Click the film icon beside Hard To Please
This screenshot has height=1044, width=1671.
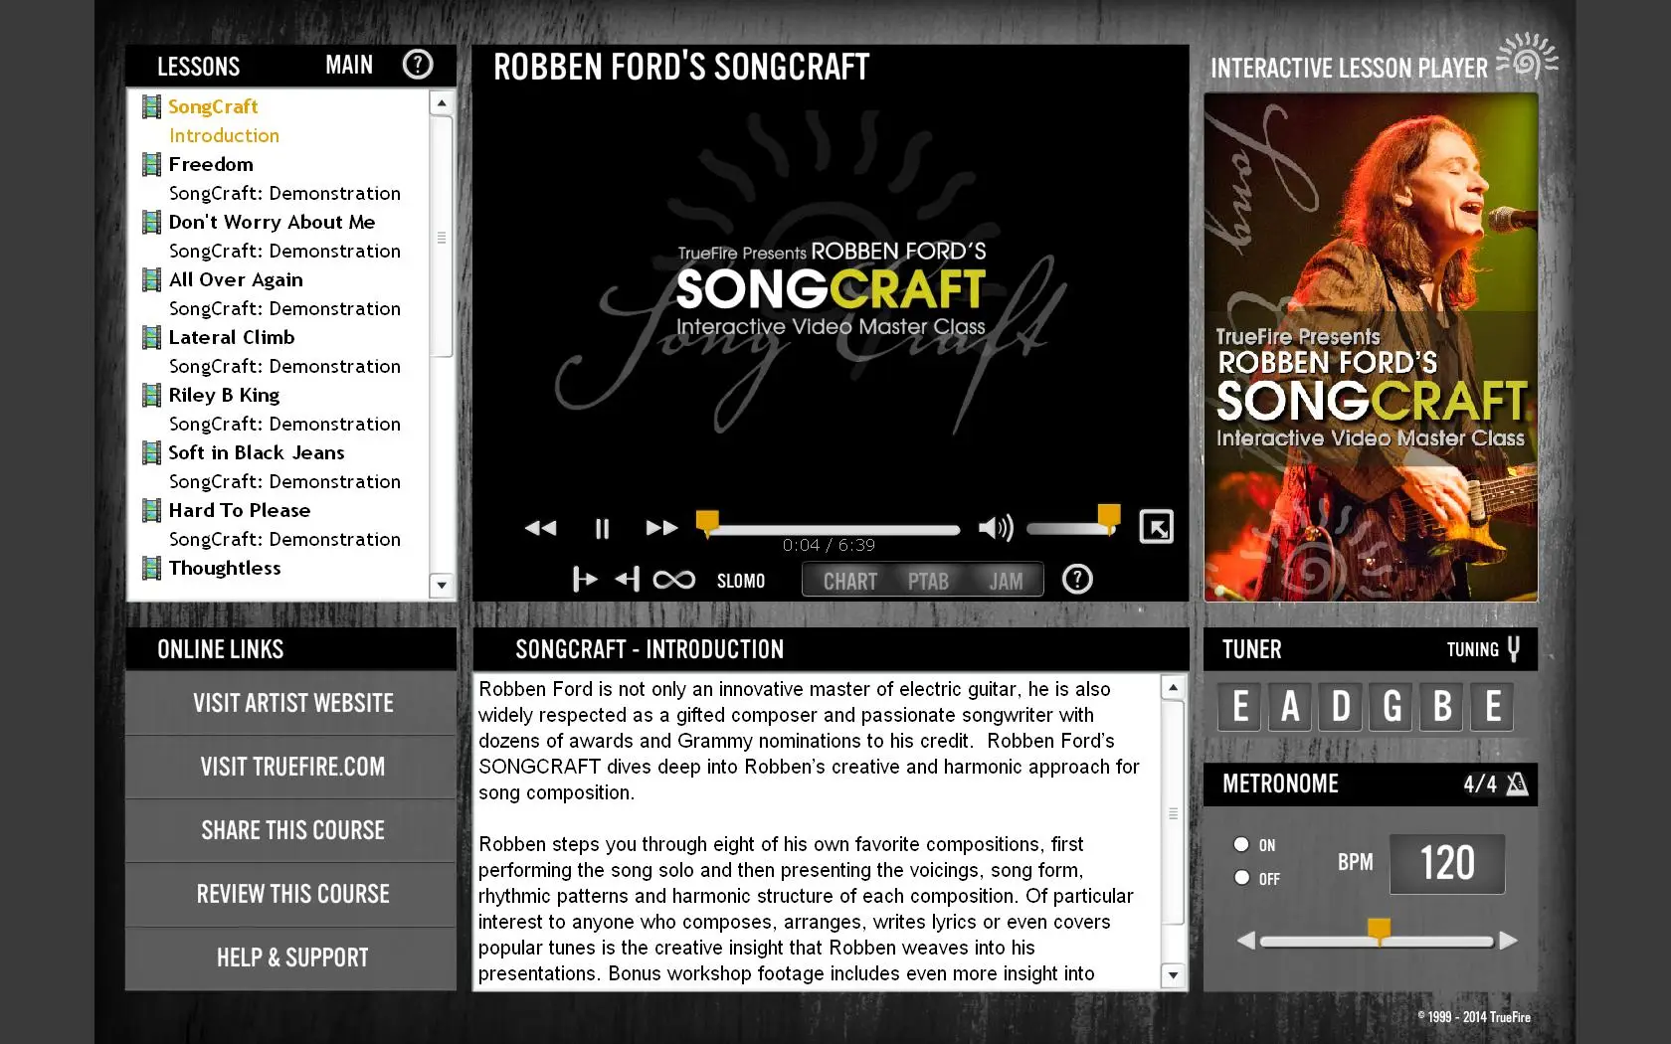click(x=151, y=510)
